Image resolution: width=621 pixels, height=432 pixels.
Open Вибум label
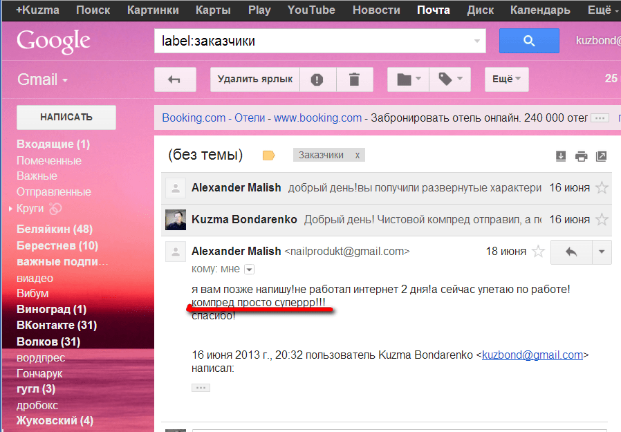click(33, 293)
